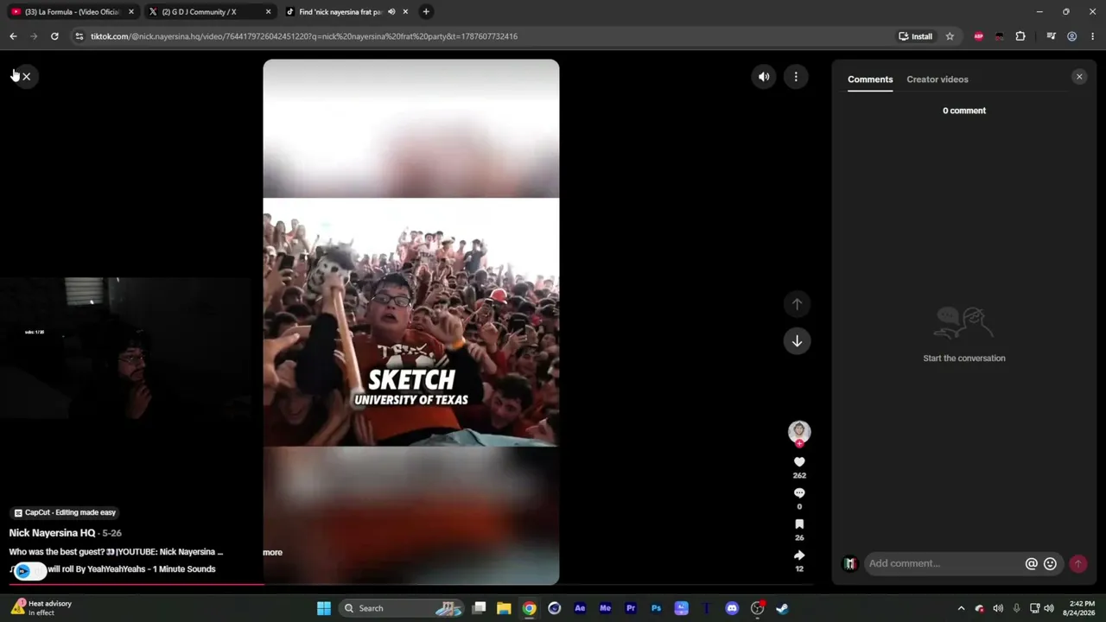
Task: Click the microphone icon in the system tray
Action: [x=1016, y=608]
